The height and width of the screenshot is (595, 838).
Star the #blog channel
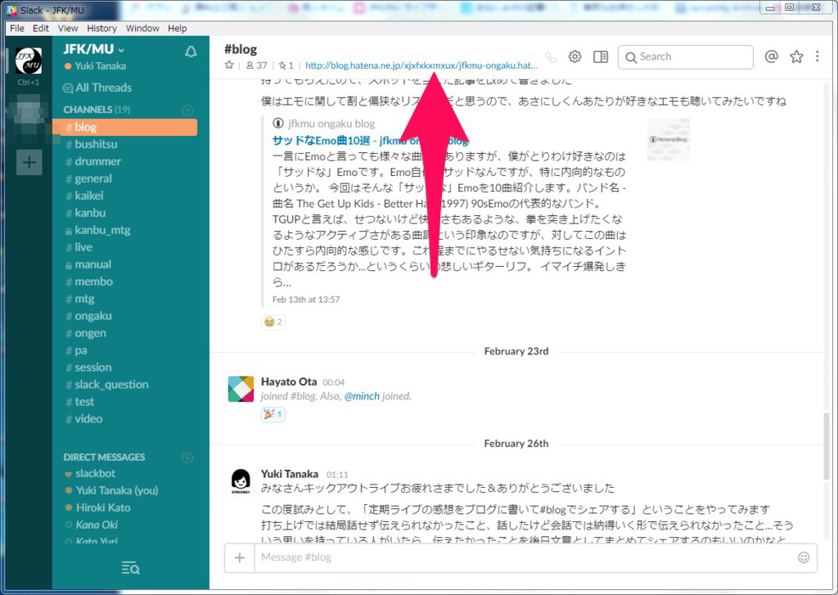[229, 65]
